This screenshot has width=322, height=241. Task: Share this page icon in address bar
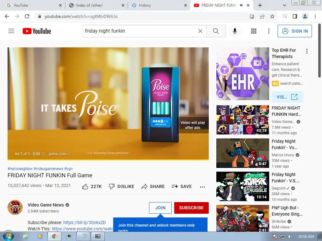click(262, 16)
